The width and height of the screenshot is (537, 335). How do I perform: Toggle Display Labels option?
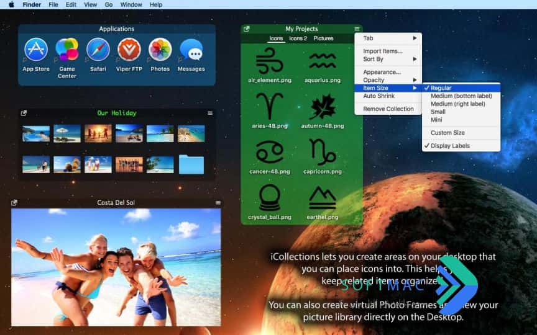461,146
